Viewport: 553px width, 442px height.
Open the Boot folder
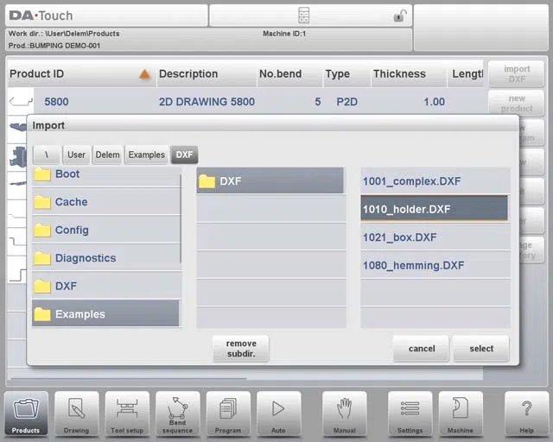[x=105, y=175]
